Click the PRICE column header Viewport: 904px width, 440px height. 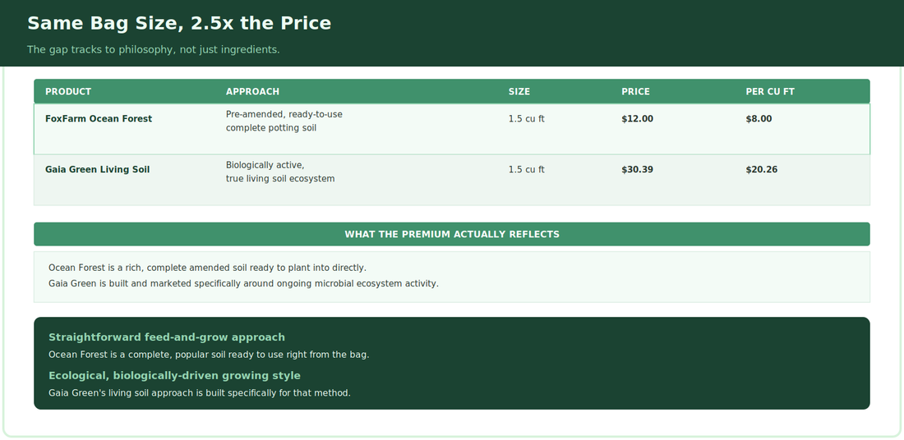click(635, 92)
